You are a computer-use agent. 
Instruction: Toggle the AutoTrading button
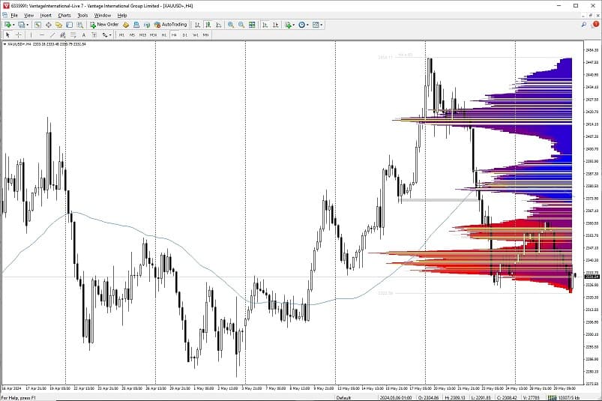click(x=170, y=25)
